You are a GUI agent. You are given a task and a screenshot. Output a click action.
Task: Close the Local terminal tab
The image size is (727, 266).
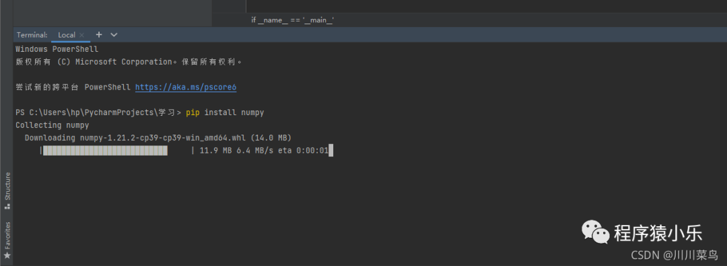pyautogui.click(x=81, y=35)
